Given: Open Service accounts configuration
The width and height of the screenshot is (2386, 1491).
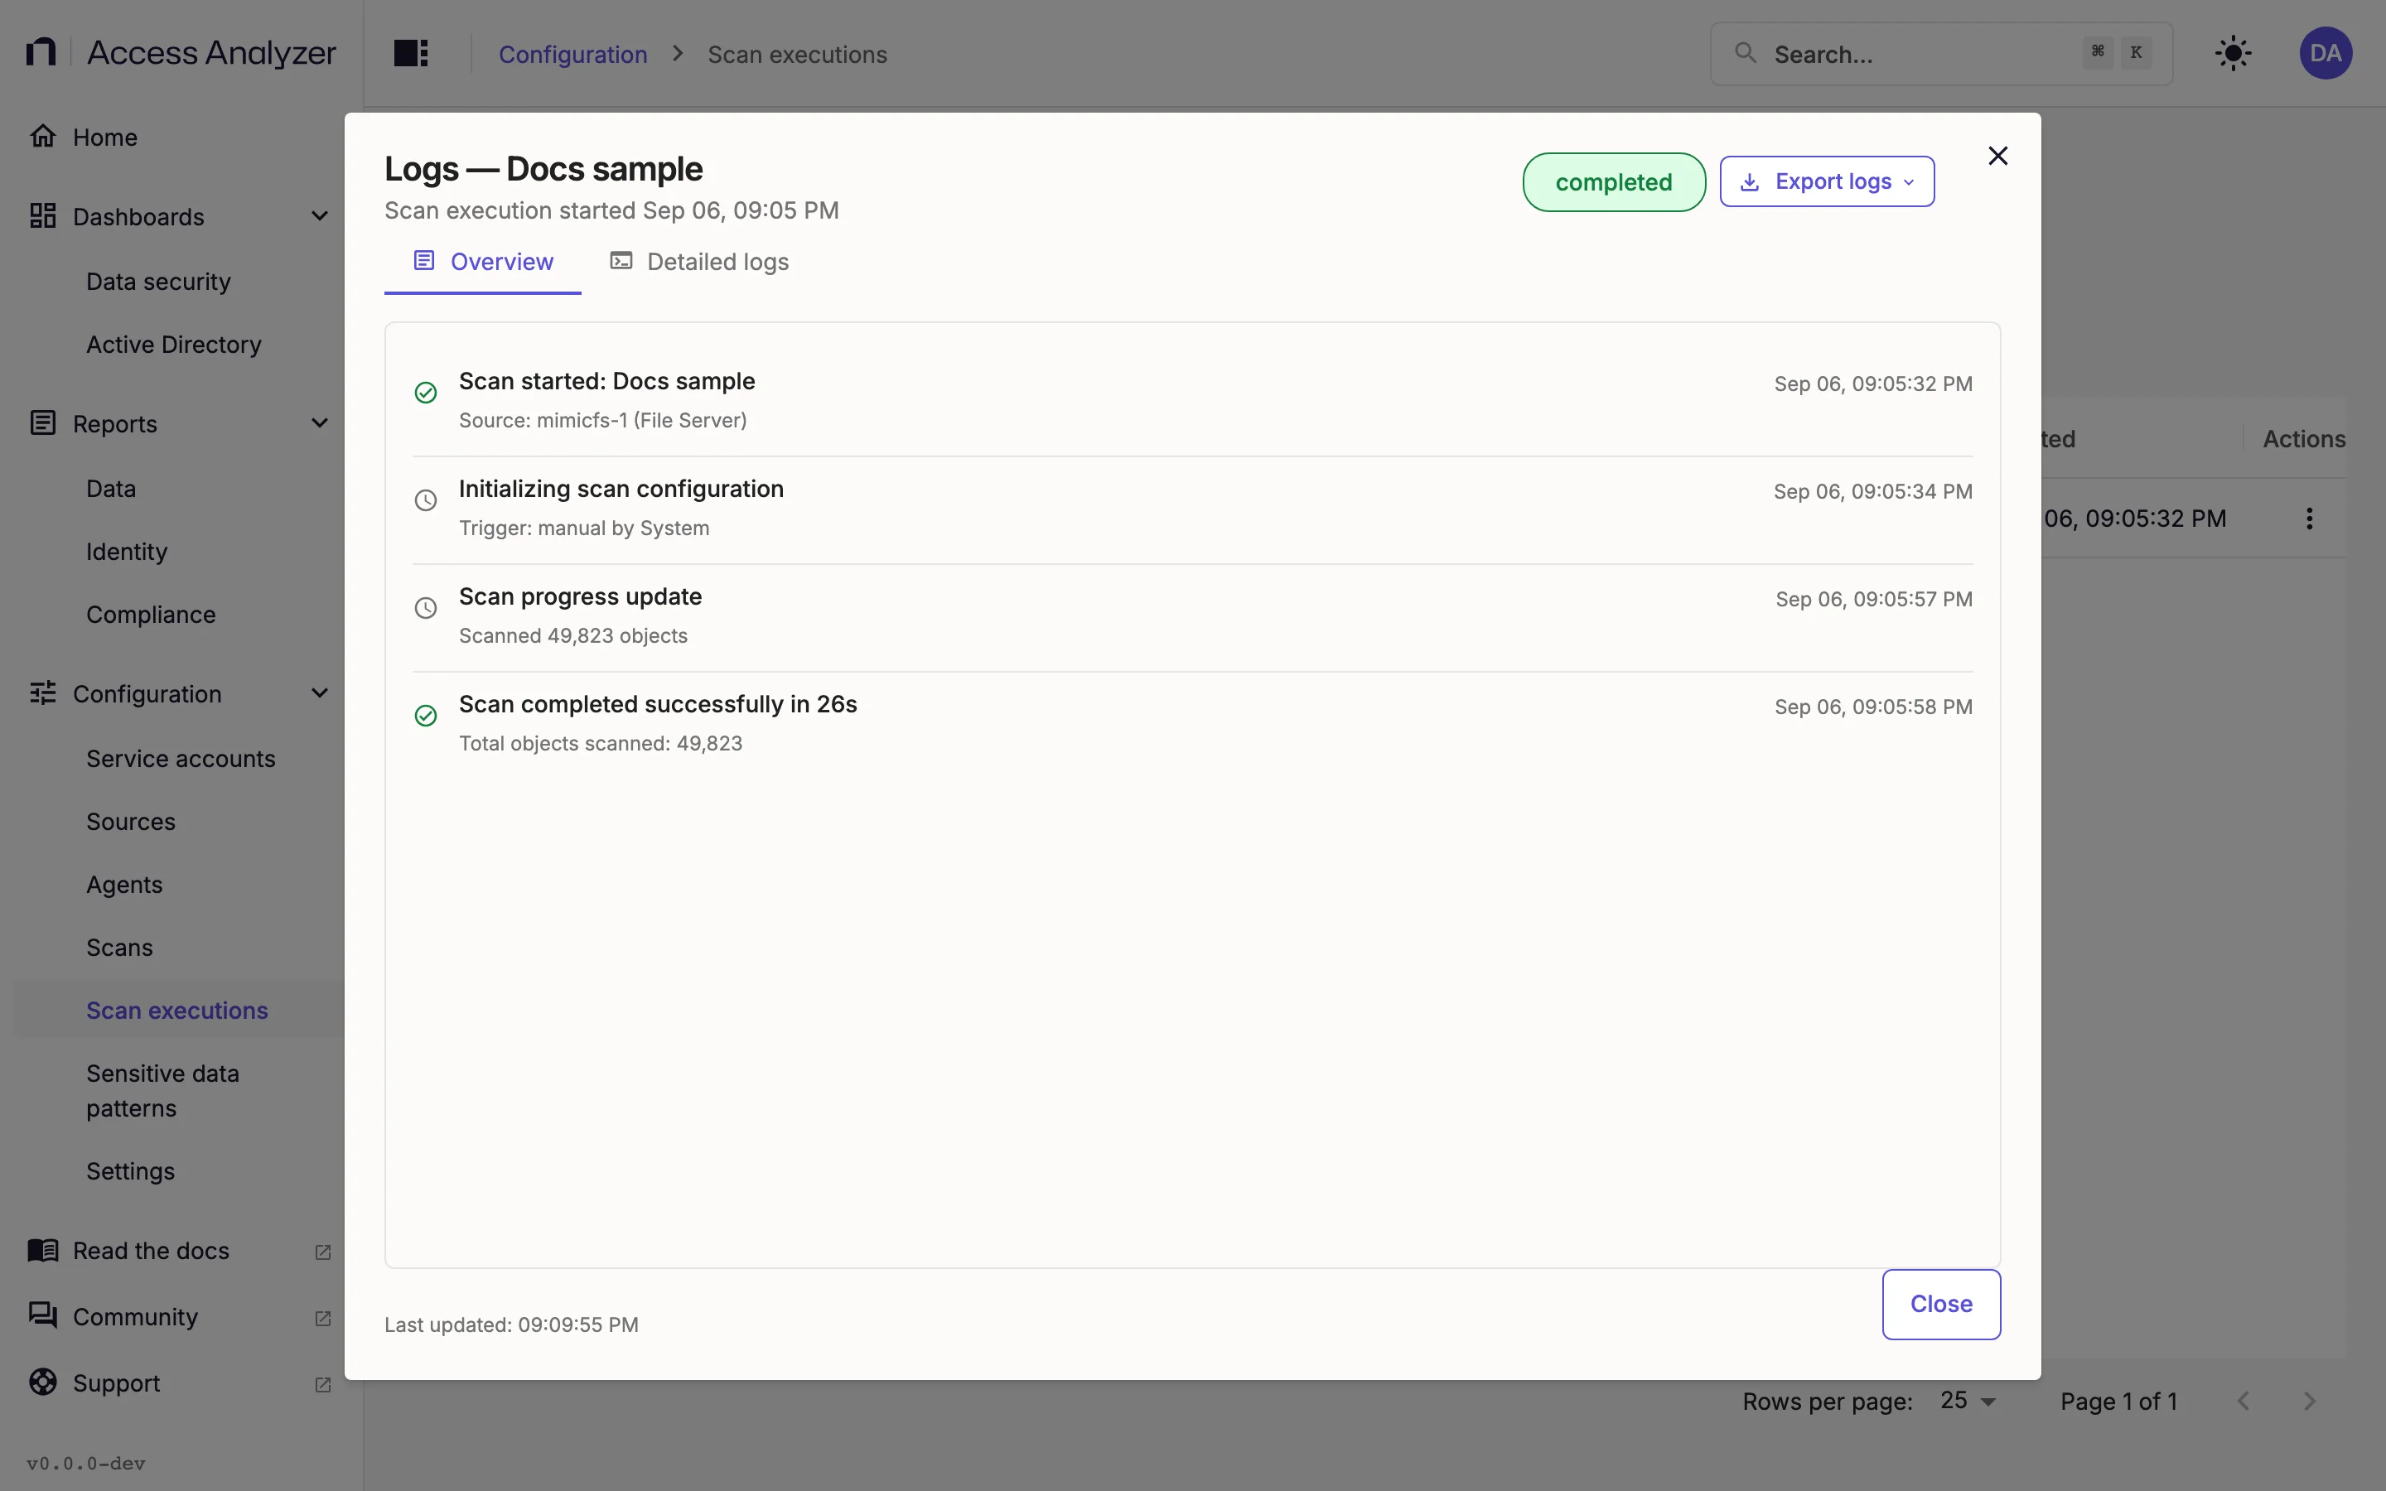Looking at the screenshot, I should click(181, 758).
